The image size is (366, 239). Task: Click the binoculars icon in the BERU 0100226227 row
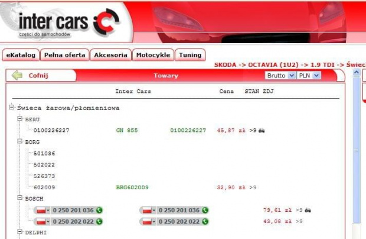tap(262, 130)
